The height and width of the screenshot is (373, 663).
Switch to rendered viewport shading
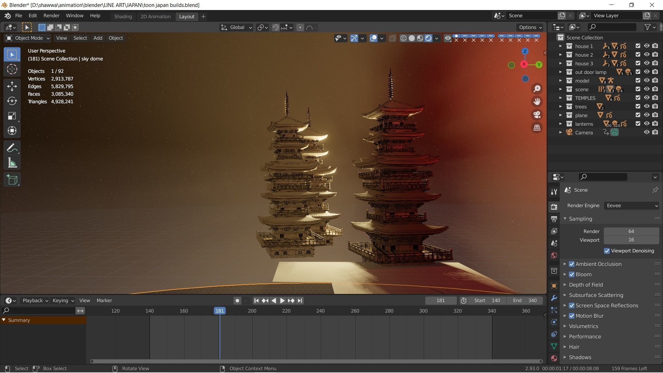[429, 38]
